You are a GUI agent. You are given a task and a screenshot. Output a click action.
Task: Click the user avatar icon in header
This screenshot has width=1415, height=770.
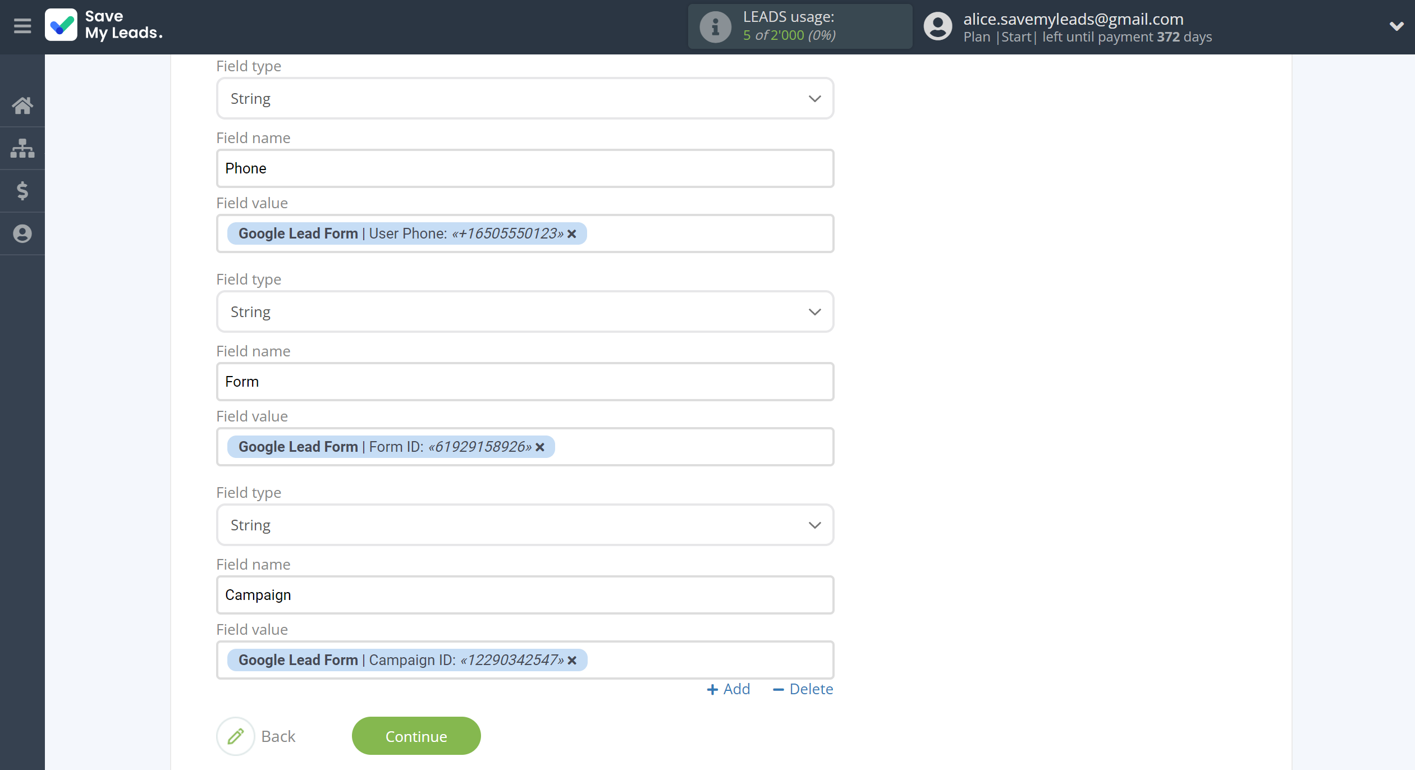[x=938, y=26]
